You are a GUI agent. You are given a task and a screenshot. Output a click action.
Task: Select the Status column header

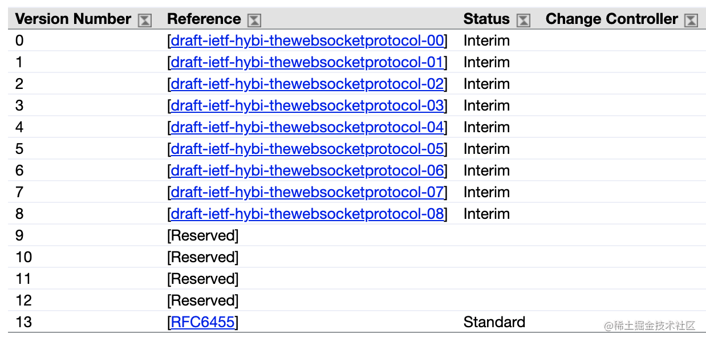pos(486,19)
